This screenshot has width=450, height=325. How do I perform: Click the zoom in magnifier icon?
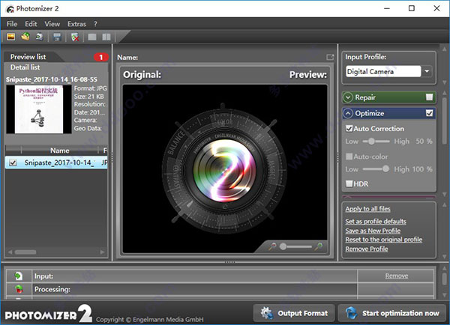319,246
